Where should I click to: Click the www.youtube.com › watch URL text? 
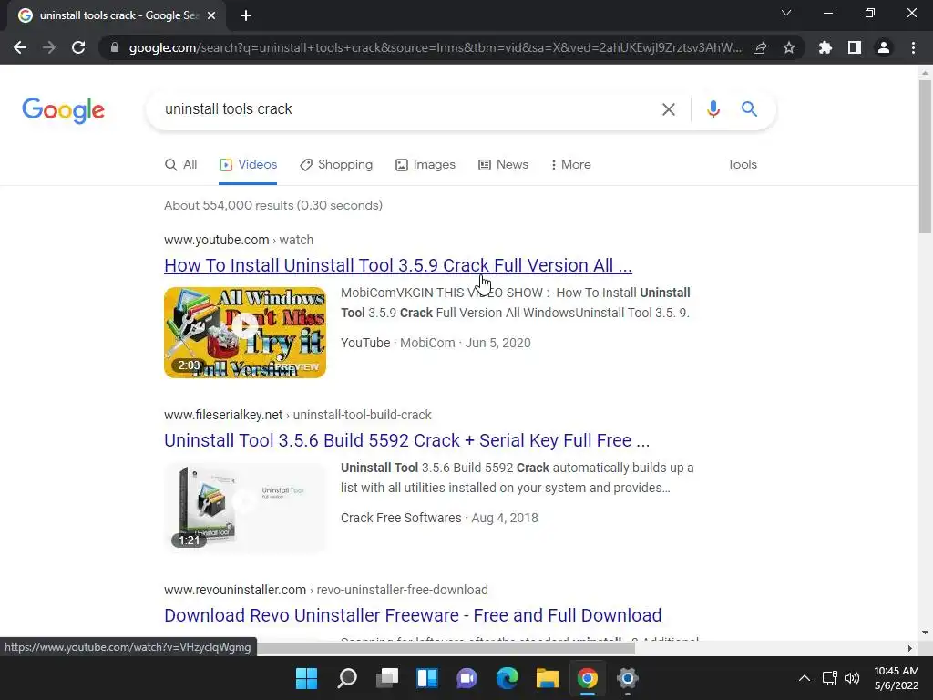tap(239, 240)
